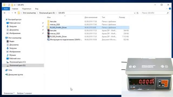The image size is (173, 97).
Task: Select the hercules folder icon
Action: click(48, 21)
